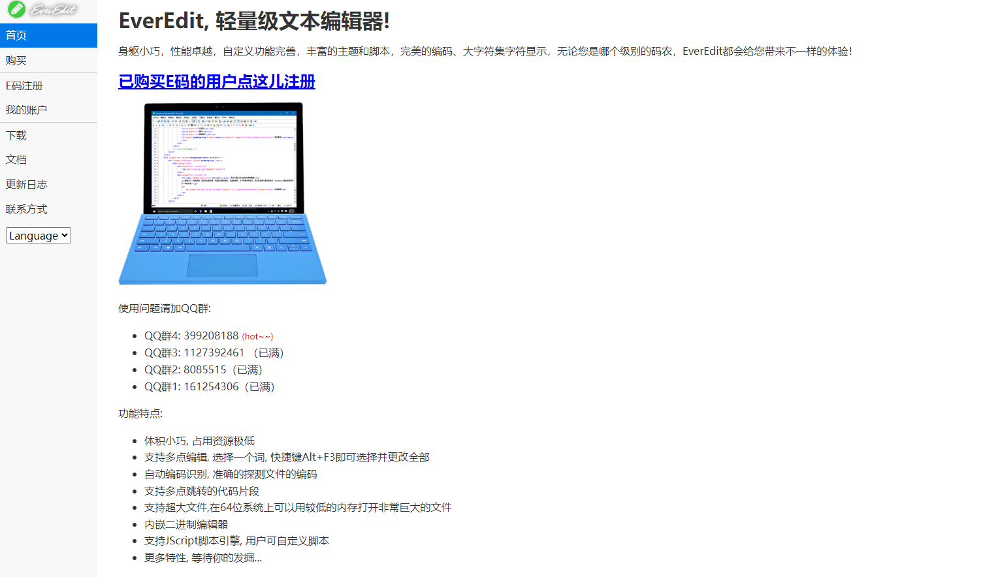
Task: Click the red hot~~ label next to QQ群4
Action: click(257, 336)
